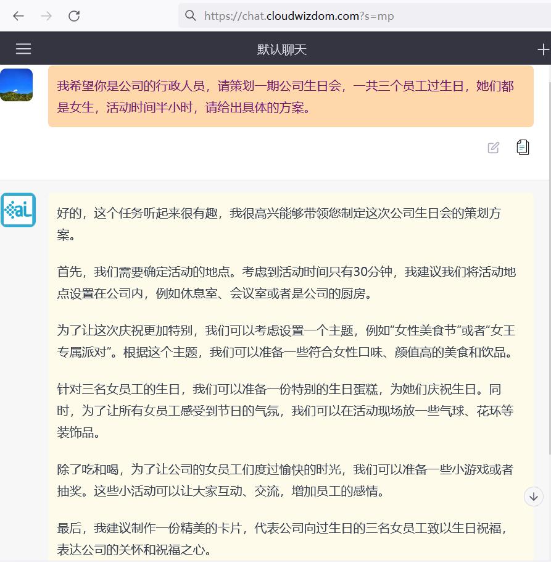551x562 pixels.
Task: Copy the AI's planning response with copy icon
Action: point(522,147)
